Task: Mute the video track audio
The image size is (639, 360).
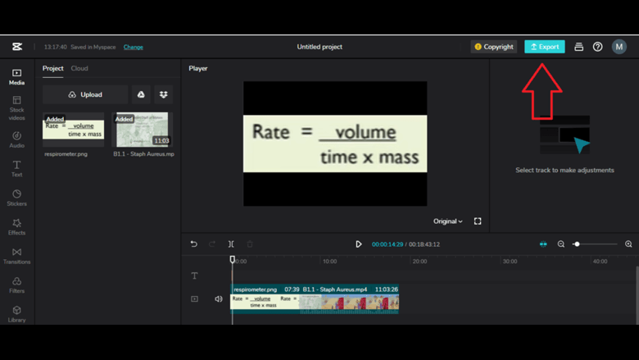Action: [x=219, y=299]
